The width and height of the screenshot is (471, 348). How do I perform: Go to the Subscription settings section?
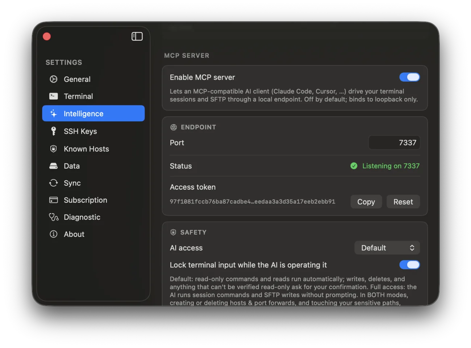[93, 200]
